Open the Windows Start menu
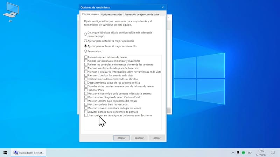 pyautogui.click(x=5, y=153)
